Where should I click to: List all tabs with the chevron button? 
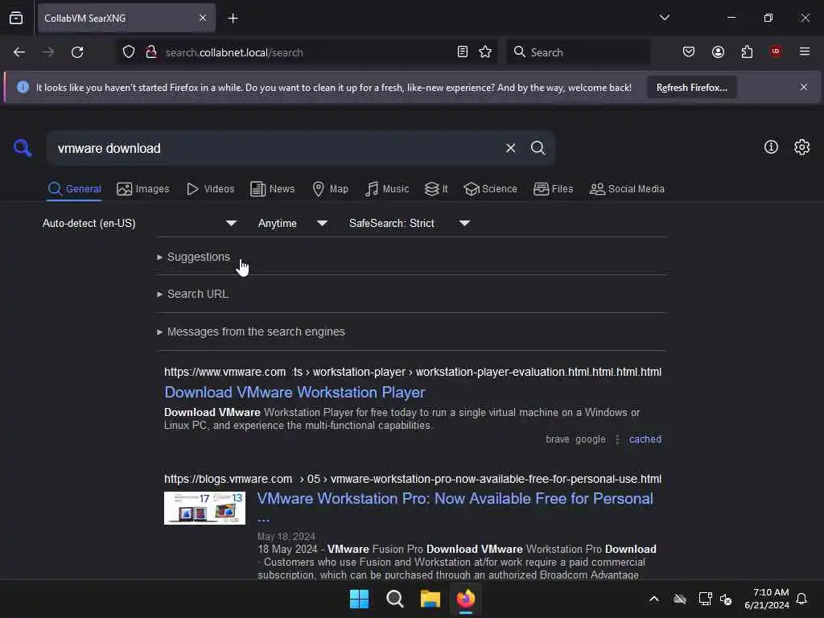point(664,18)
